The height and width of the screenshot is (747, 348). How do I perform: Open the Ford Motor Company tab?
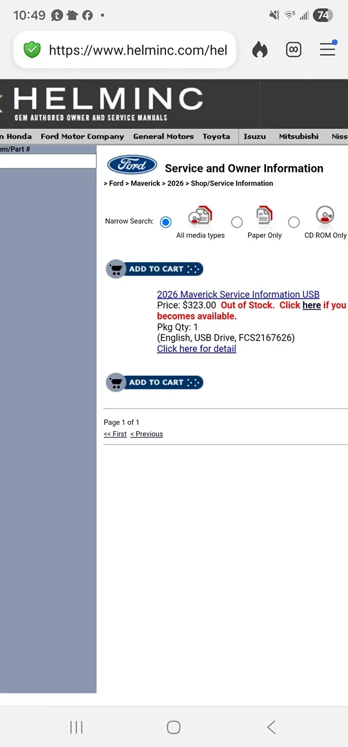(82, 137)
